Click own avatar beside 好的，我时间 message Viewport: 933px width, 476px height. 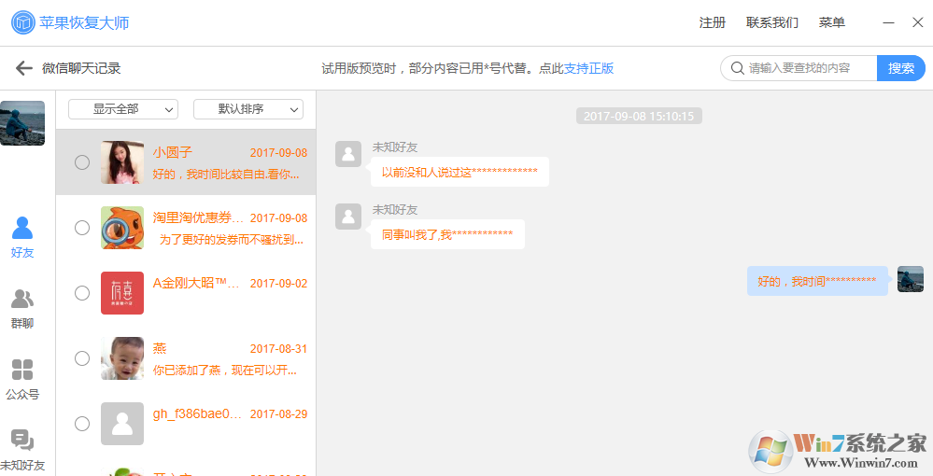tap(911, 279)
